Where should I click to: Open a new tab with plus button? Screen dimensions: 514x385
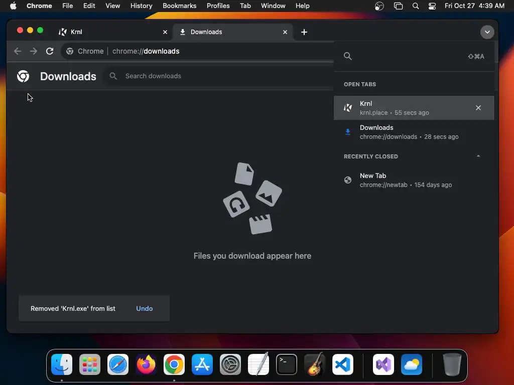coord(304,32)
